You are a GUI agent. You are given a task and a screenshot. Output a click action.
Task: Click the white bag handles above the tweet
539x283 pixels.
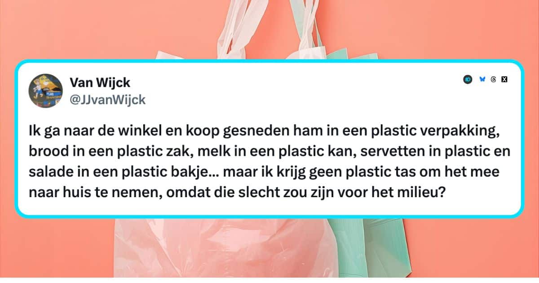(269, 29)
